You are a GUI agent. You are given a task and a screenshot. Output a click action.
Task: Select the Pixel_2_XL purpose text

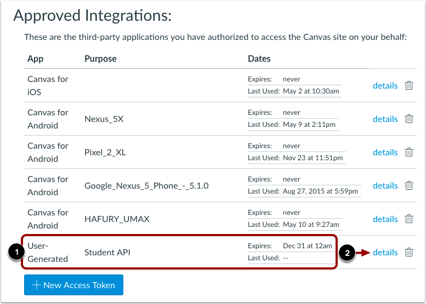click(105, 152)
